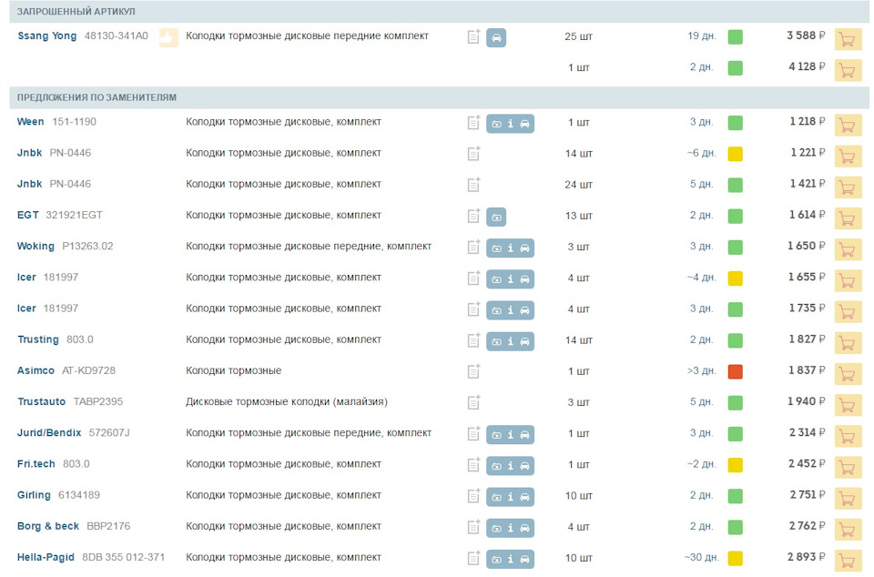This screenshot has width=874, height=577.
Task: Click the price 1 218 ₽
Action: pyautogui.click(x=808, y=121)
